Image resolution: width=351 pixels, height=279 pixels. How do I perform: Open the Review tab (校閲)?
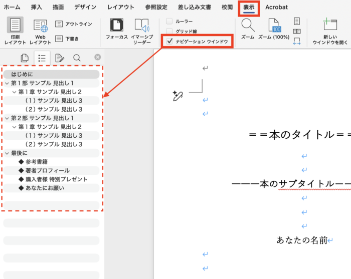click(227, 7)
